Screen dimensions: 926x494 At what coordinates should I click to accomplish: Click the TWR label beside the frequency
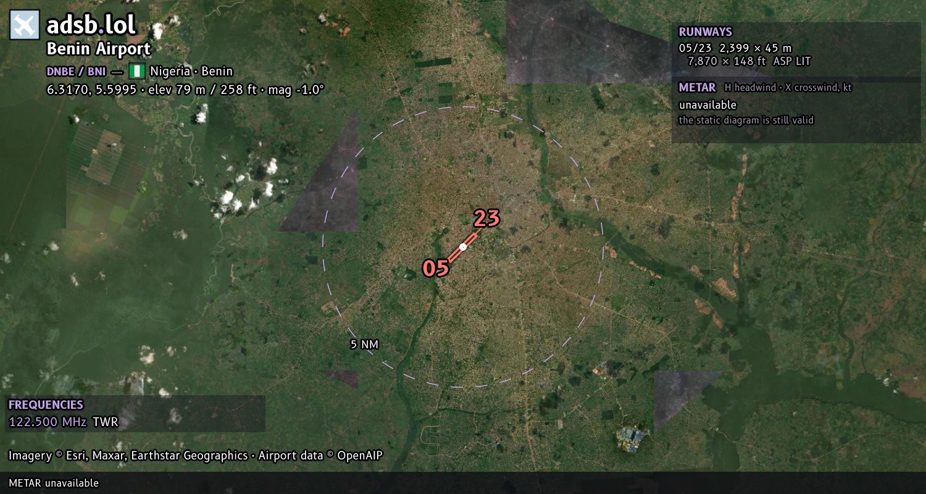click(x=106, y=422)
